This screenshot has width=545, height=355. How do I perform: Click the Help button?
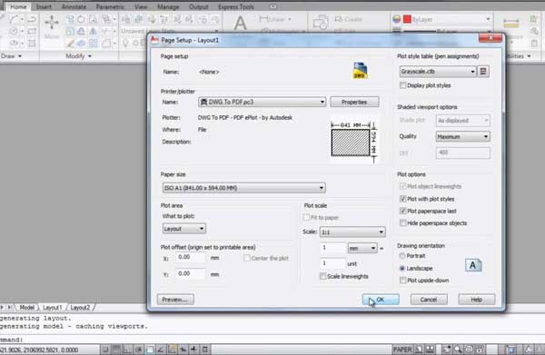coord(477,300)
